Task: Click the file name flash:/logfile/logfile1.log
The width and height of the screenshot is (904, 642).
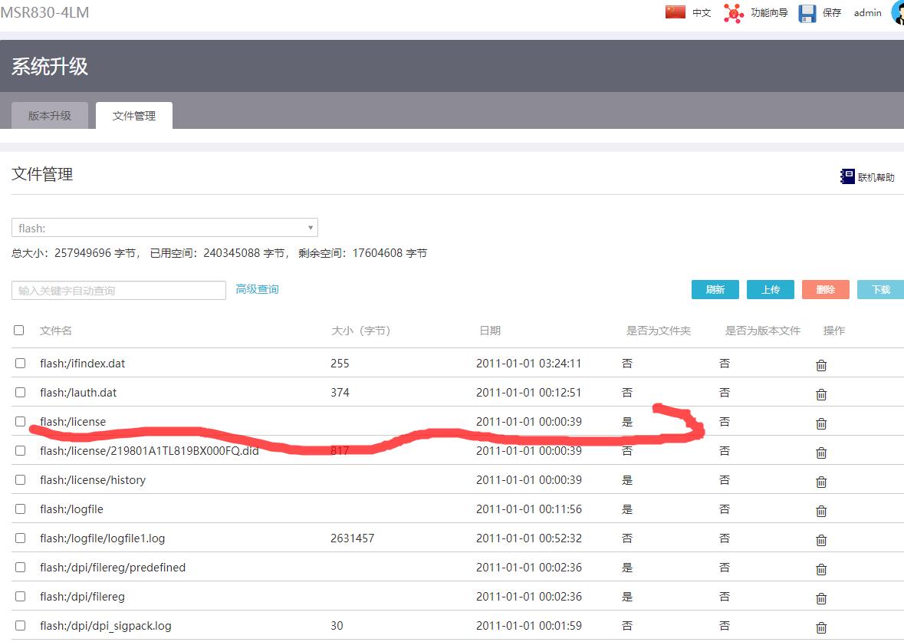Action: point(103,538)
